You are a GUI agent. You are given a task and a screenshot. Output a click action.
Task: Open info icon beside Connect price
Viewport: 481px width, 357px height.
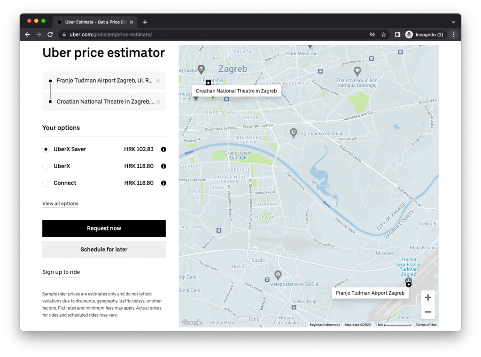[163, 183]
